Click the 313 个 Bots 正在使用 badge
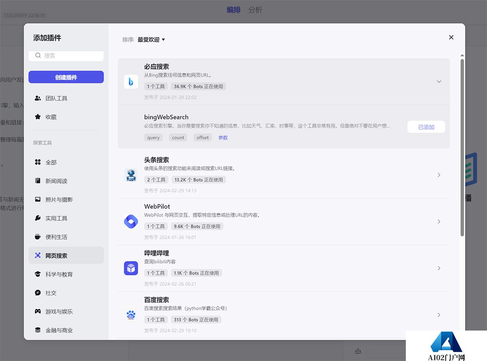The image size is (487, 361). pyautogui.click(x=196, y=320)
